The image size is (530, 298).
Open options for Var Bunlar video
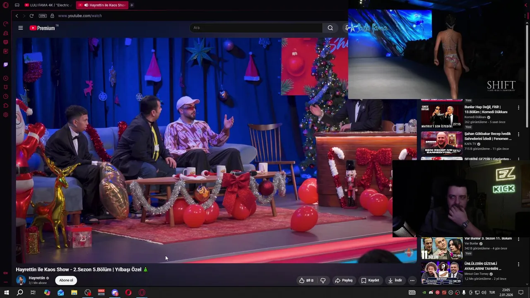pyautogui.click(x=518, y=239)
